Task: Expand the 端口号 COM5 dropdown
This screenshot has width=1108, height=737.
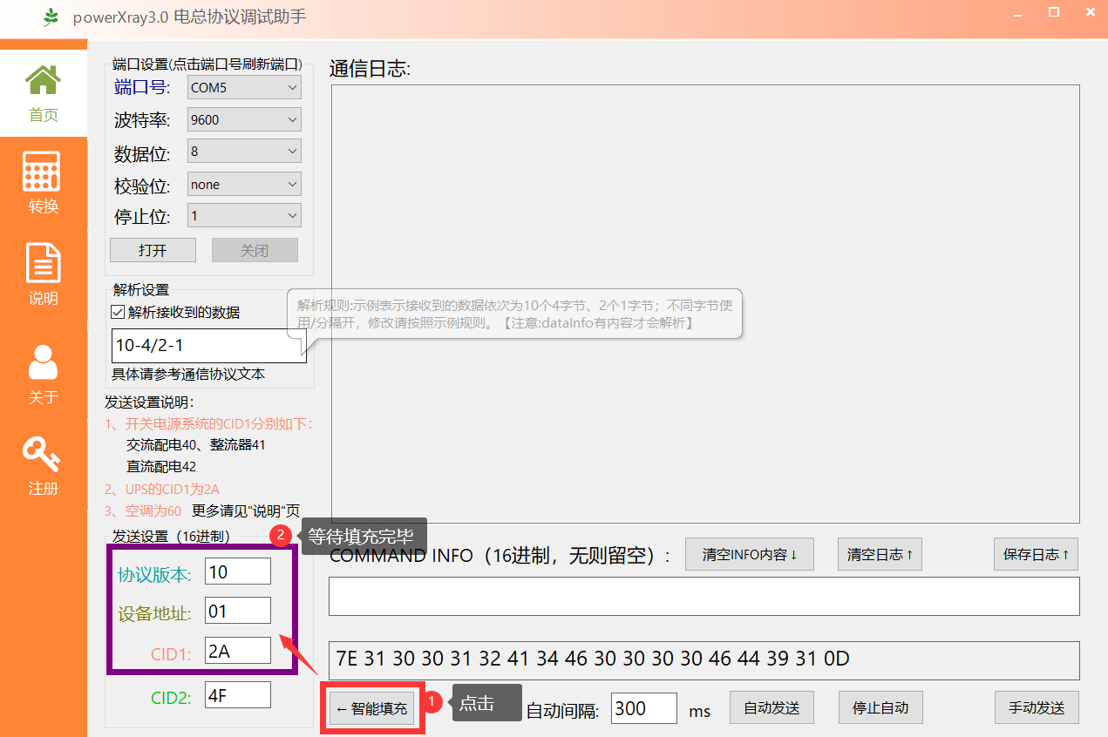Action: 244,87
